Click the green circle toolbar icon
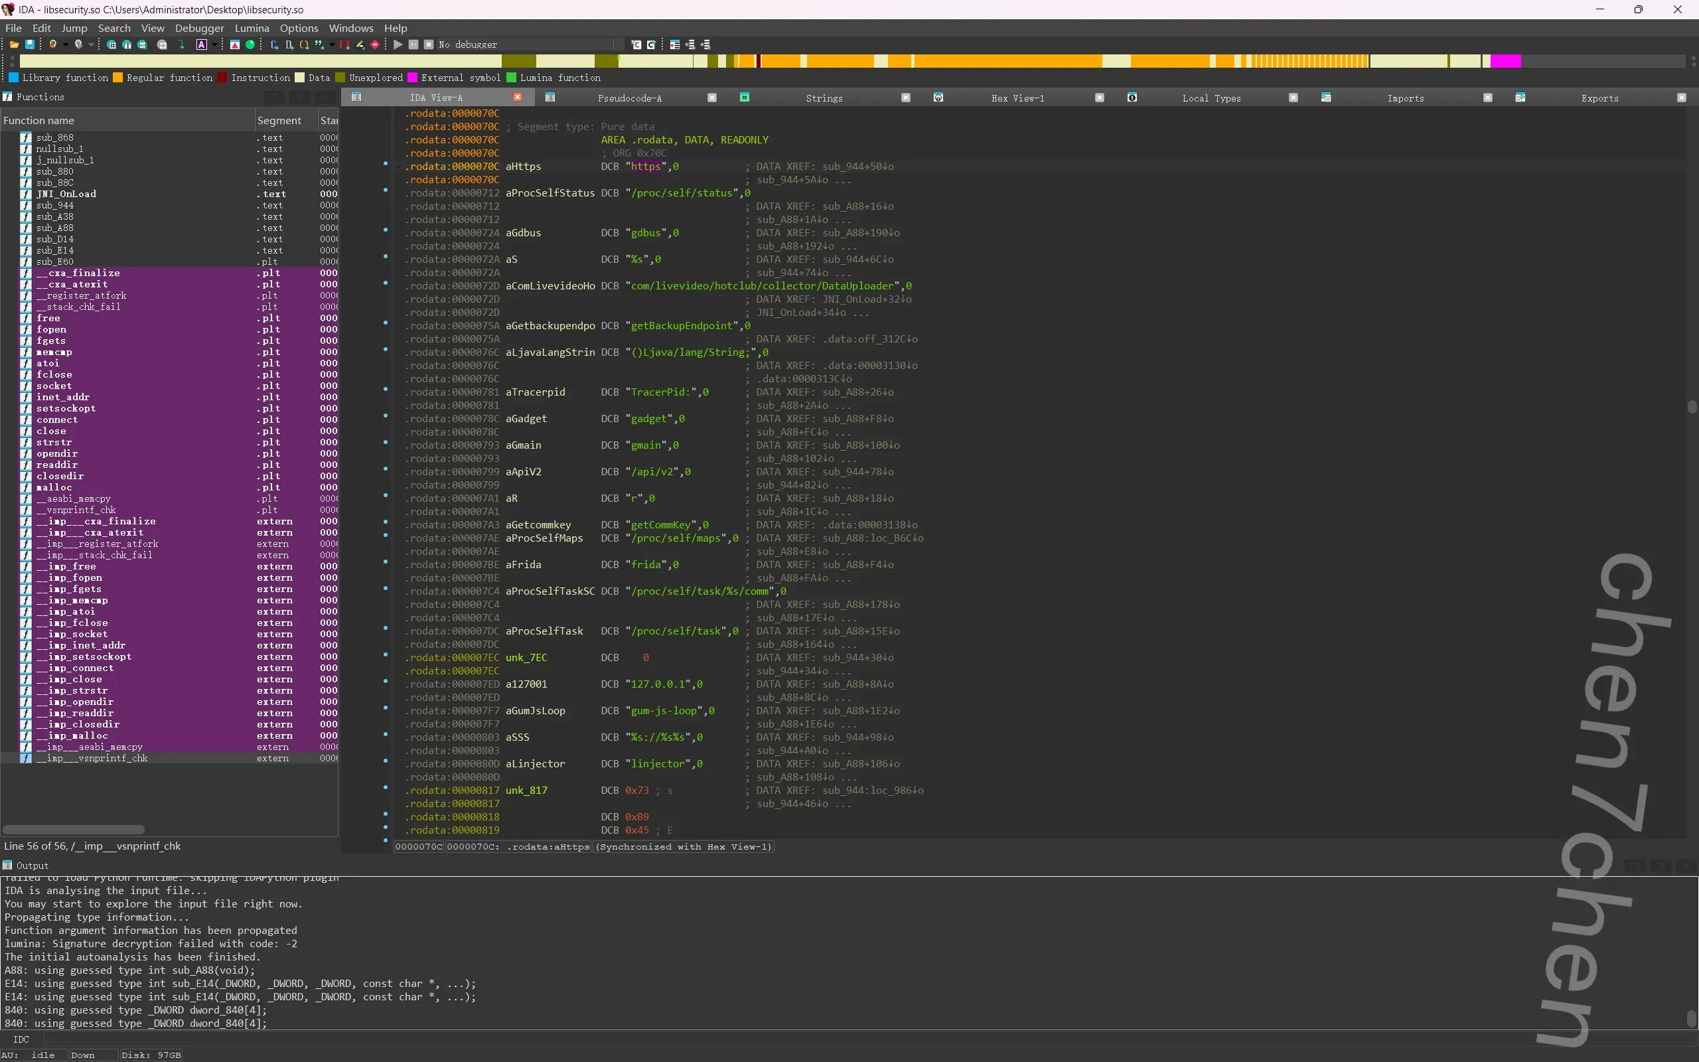Screen dimensions: 1699x1062 250,44
